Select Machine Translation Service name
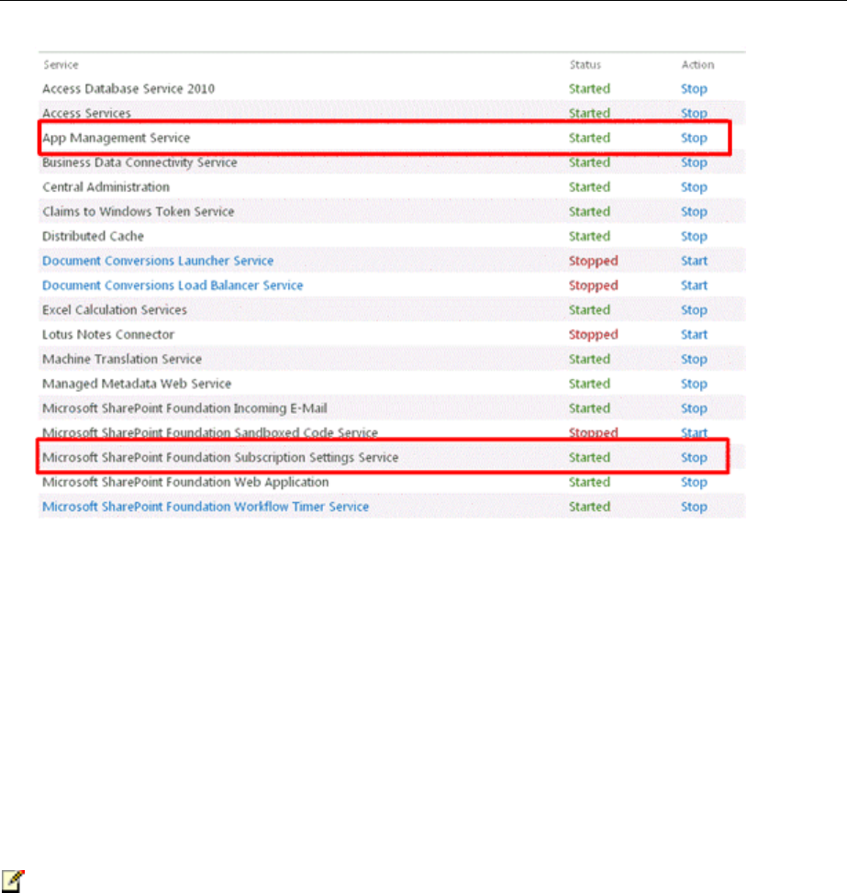Image resolution: width=847 pixels, height=893 pixels. pyautogui.click(x=122, y=359)
